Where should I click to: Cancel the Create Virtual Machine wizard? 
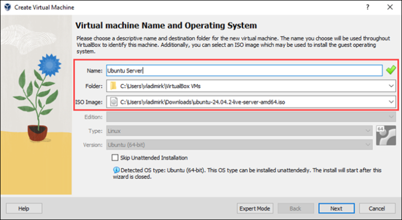point(376,208)
